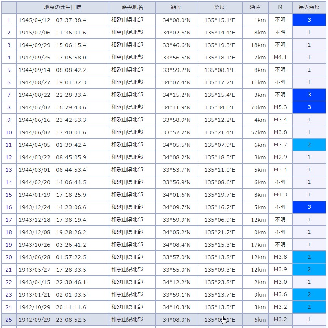Select date cell 1942/10/29 20:11:11.6
Image resolution: width=328 pixels, height=328 pixels.
(x=62, y=307)
